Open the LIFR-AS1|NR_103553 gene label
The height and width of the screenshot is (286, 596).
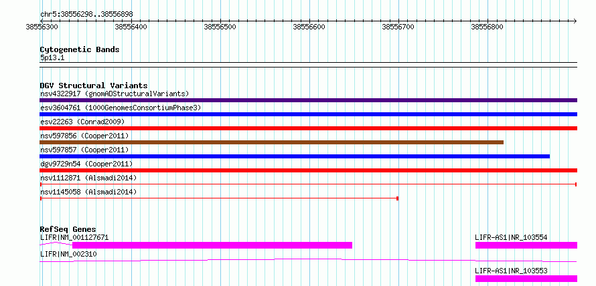point(511,271)
